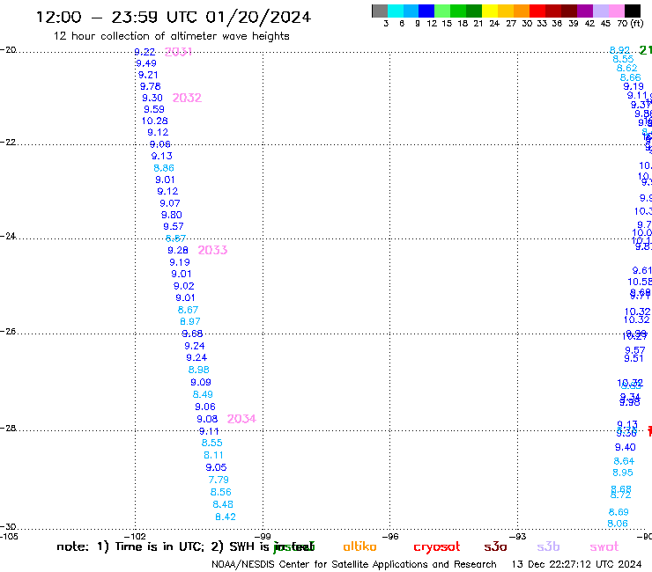Viewport: 652px width, 572px height.
Task: Click the 9.59 wave height value
Action: pos(154,109)
